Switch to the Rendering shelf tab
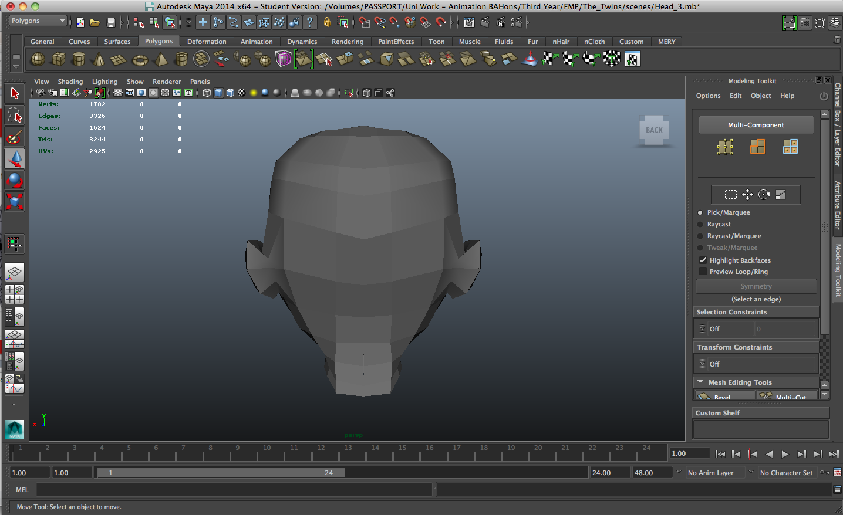Viewport: 843px width, 515px height. click(347, 42)
